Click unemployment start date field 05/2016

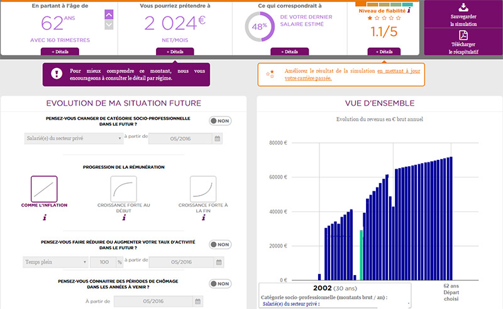[x=153, y=301]
